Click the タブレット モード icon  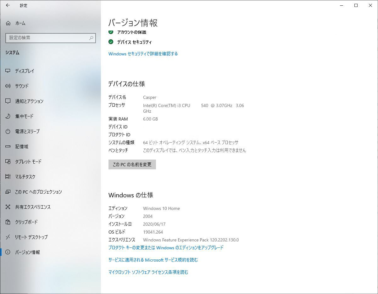(8, 161)
